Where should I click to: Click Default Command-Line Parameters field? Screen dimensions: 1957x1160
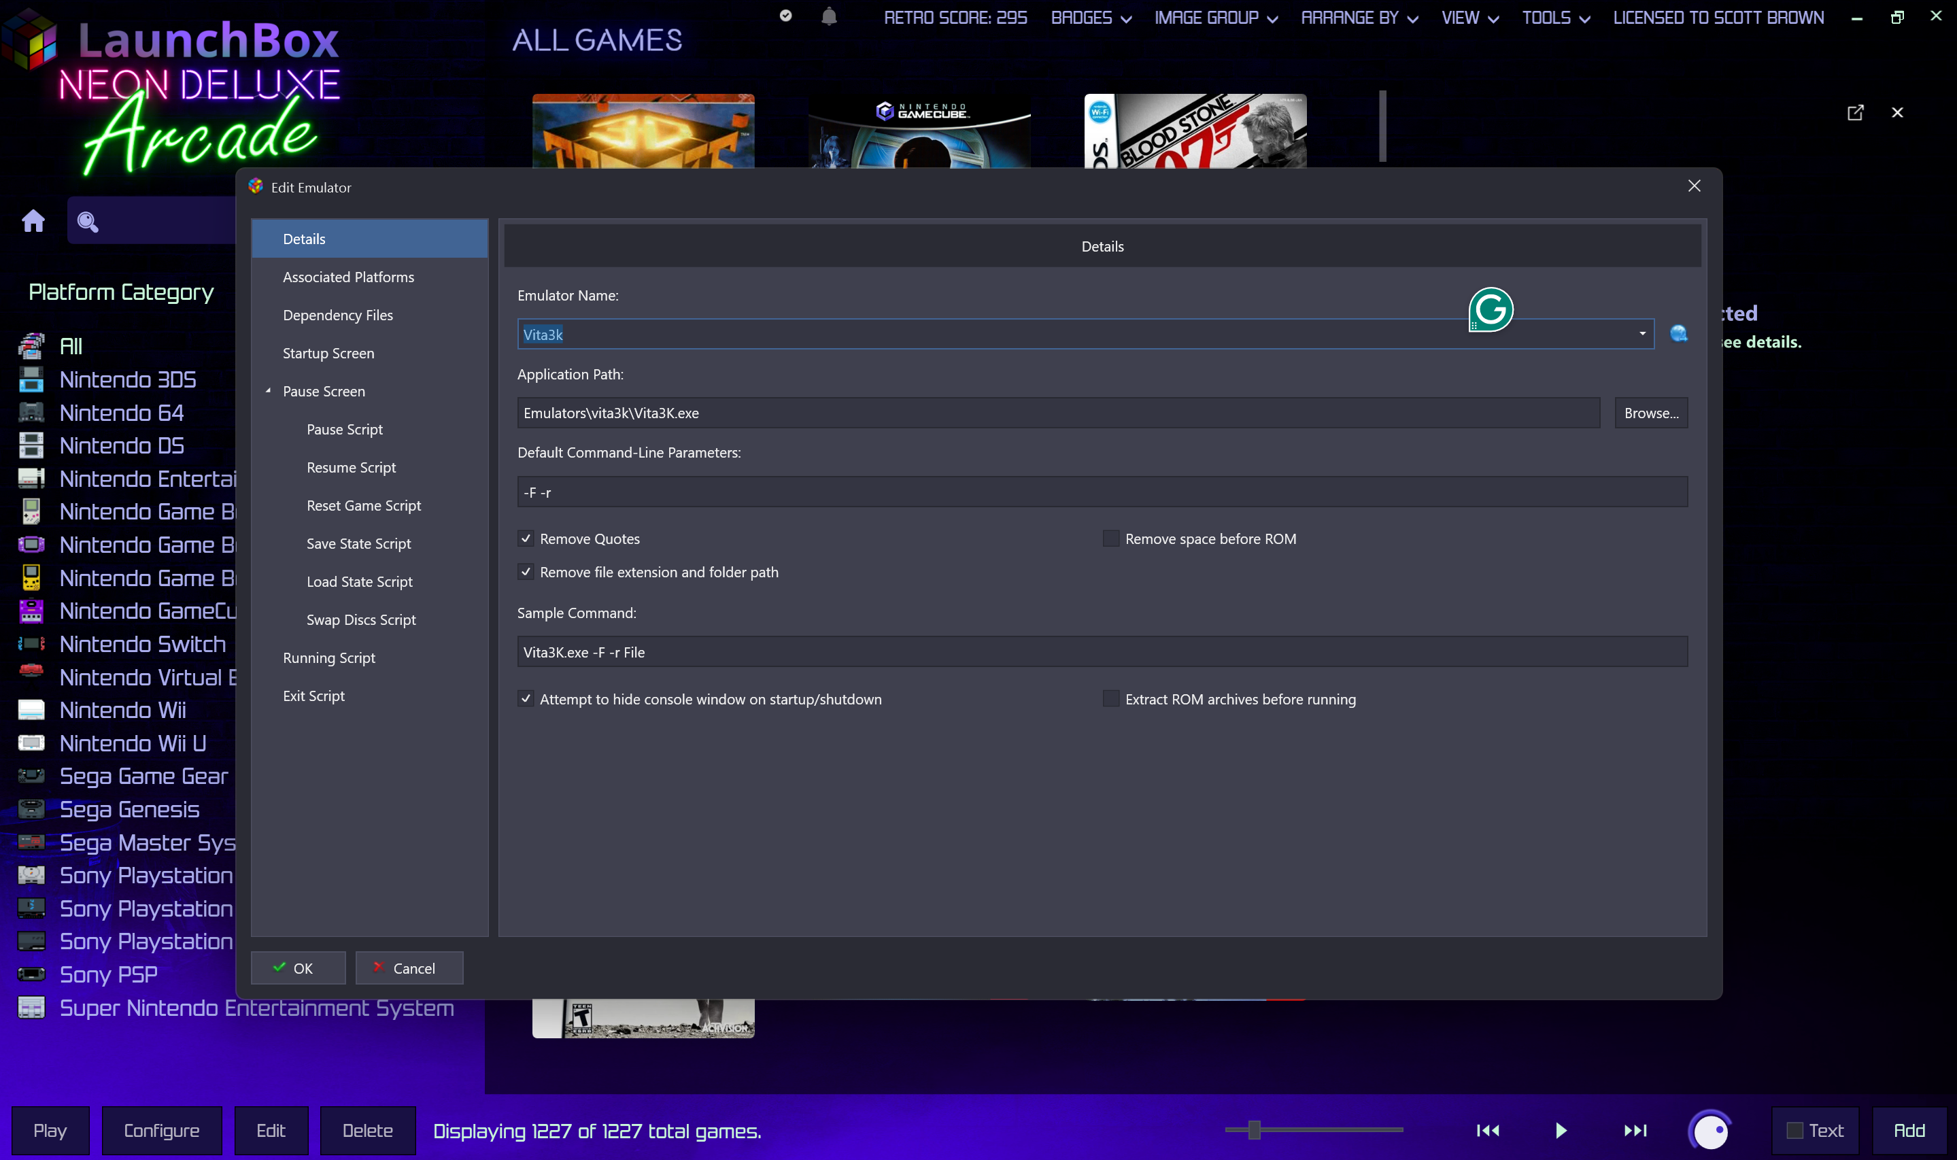[1102, 492]
